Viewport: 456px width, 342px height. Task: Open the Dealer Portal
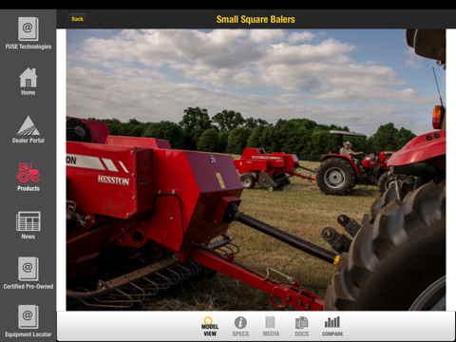click(x=28, y=129)
